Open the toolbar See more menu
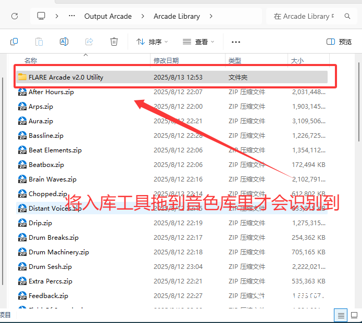Viewport: 362px width, 323px height. coord(236,42)
